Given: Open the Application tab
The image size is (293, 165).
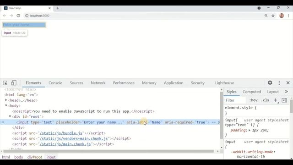Looking at the screenshot, I should tap(174, 83).
